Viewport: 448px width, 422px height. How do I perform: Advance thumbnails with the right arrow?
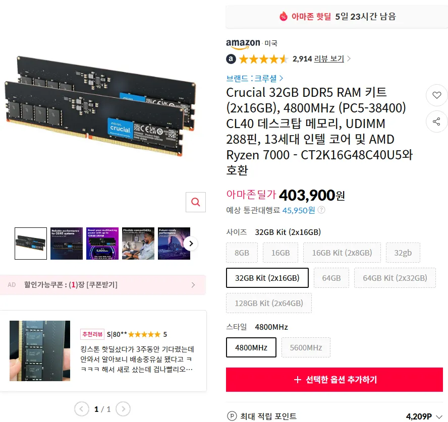click(x=191, y=244)
